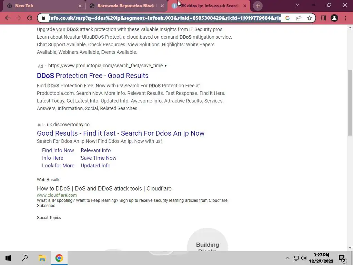Select the UK ddos ip search tab
353x265 pixels.
(209, 6)
